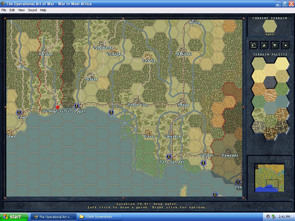Click the up triangle palette button
Image resolution: width=295 pixels, height=221 pixels.
point(264,45)
